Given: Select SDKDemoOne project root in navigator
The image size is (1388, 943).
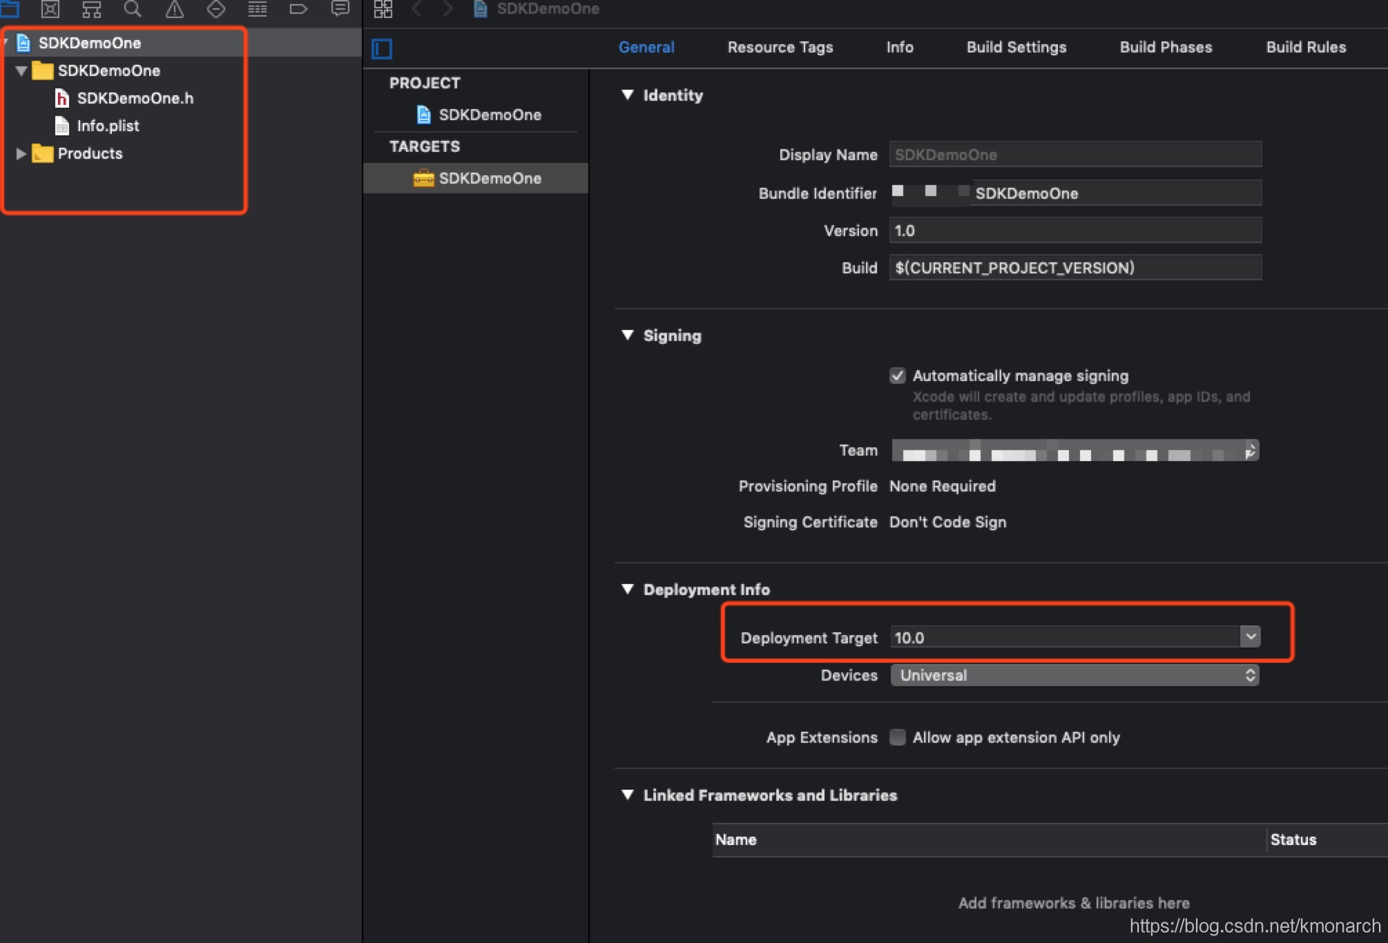Looking at the screenshot, I should [90, 43].
